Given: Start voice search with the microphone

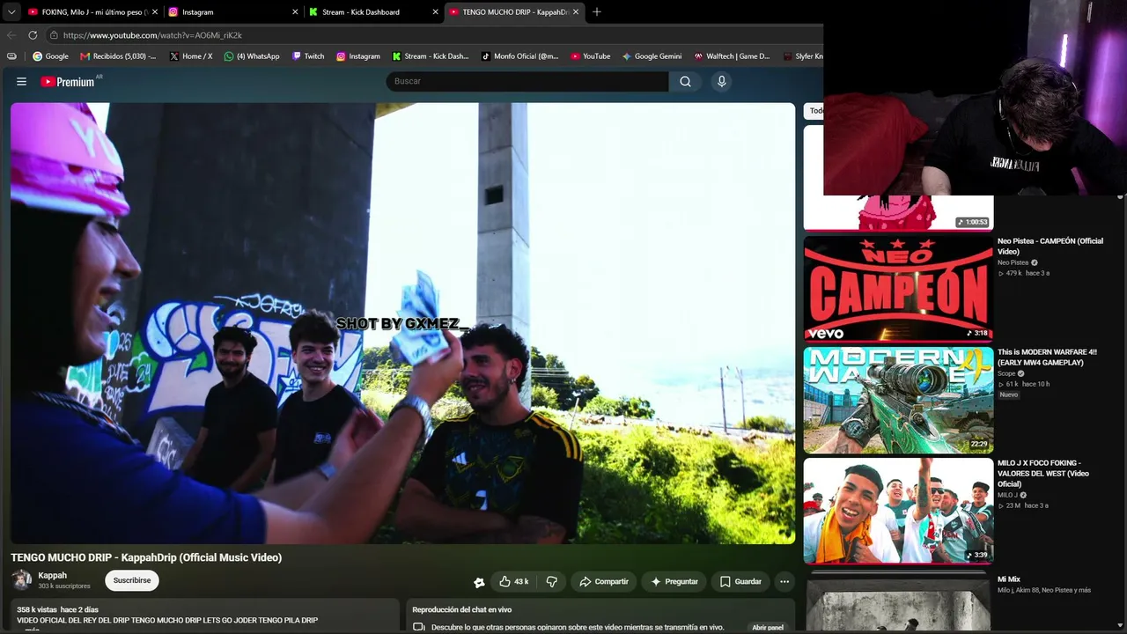Looking at the screenshot, I should [721, 81].
